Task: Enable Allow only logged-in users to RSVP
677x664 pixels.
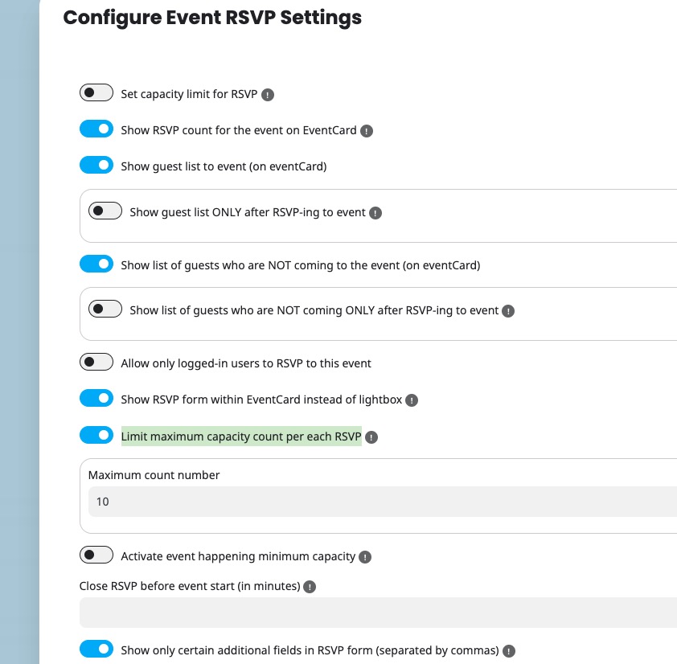Action: coord(96,363)
